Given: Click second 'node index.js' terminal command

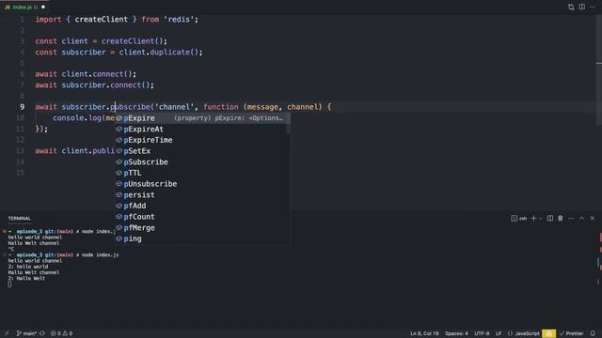Looking at the screenshot, I should coord(100,254).
